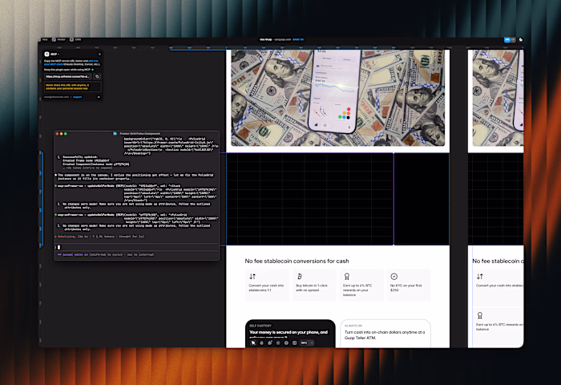The height and width of the screenshot is (385, 561).
Task: Click the round info icon in bottom toolbar
Action: click(x=286, y=342)
